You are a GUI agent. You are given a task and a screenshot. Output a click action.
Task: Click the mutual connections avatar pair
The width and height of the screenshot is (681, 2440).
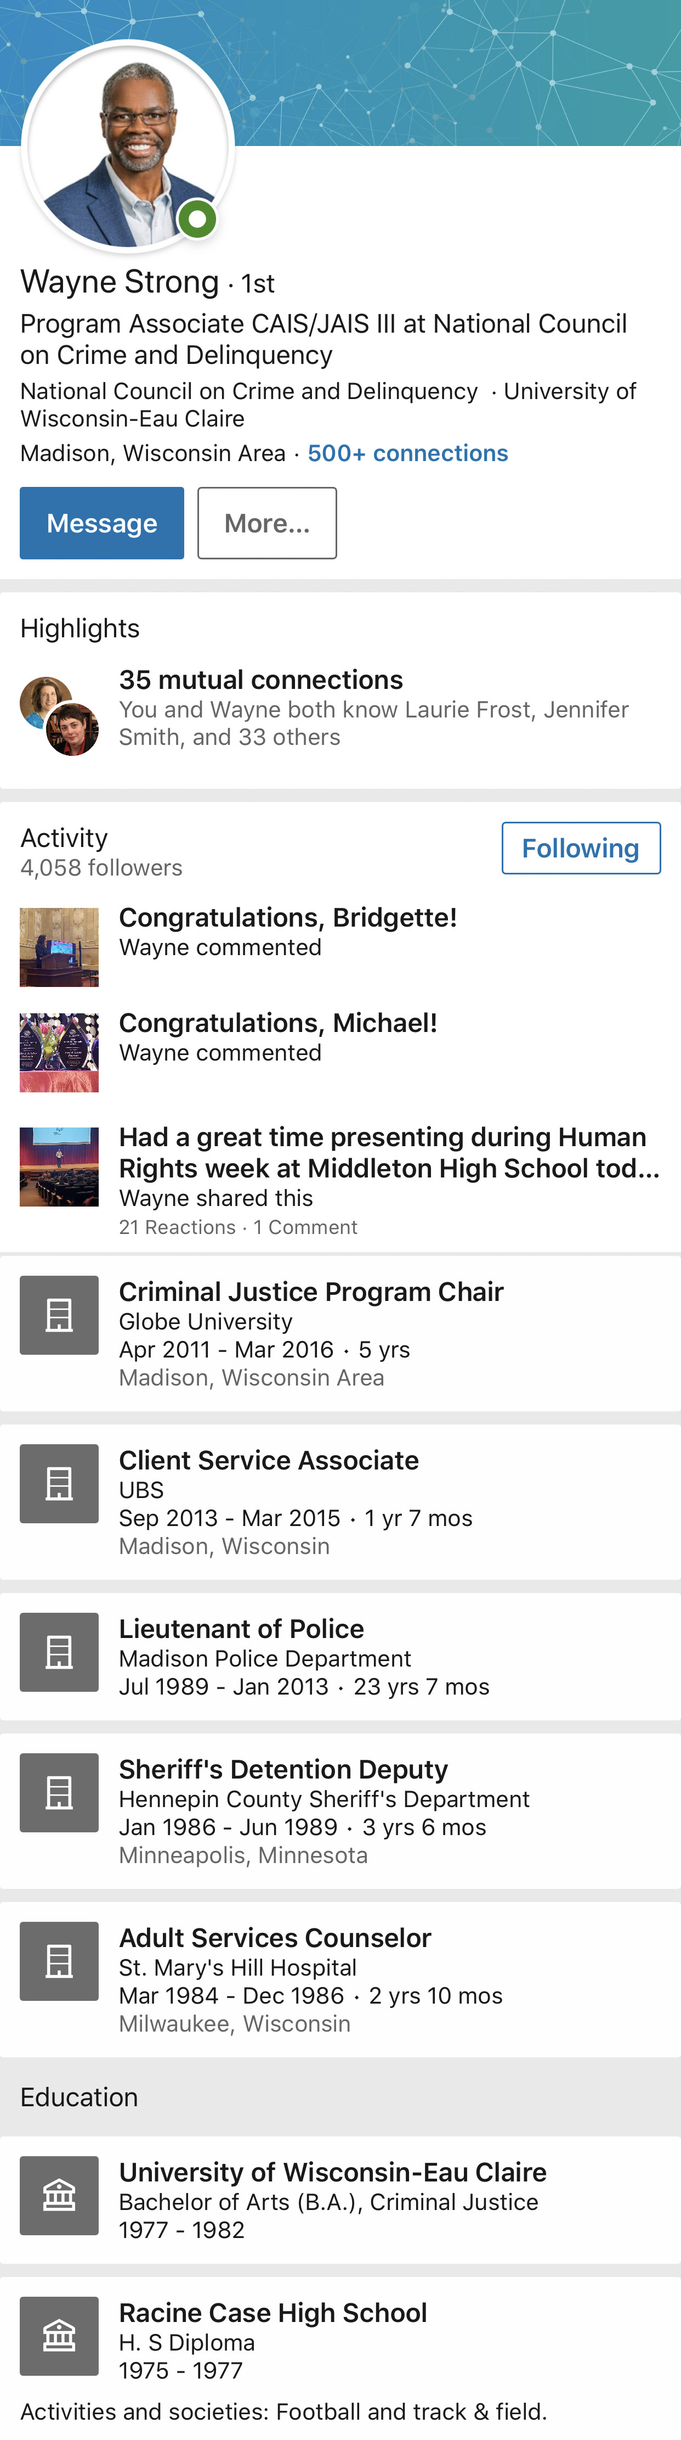pyautogui.click(x=60, y=716)
